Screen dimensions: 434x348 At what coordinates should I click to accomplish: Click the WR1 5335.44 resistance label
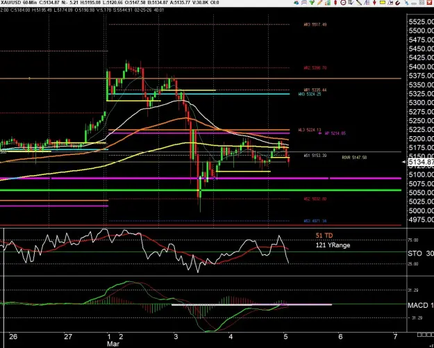315,90
